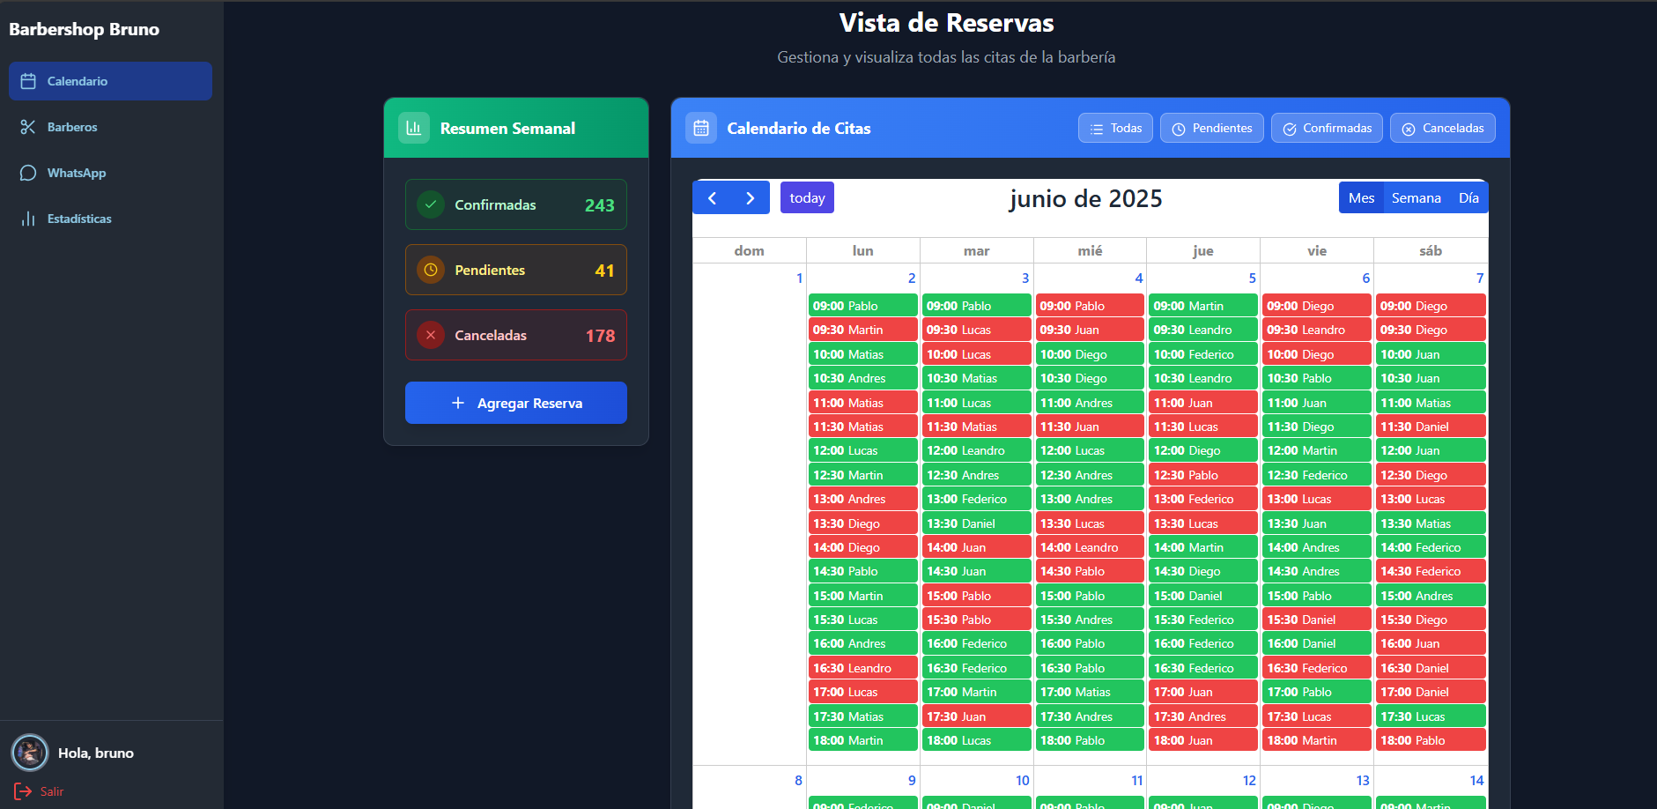Switch calendar to Día view
Viewport: 1657px width, 809px height.
pos(1468,197)
